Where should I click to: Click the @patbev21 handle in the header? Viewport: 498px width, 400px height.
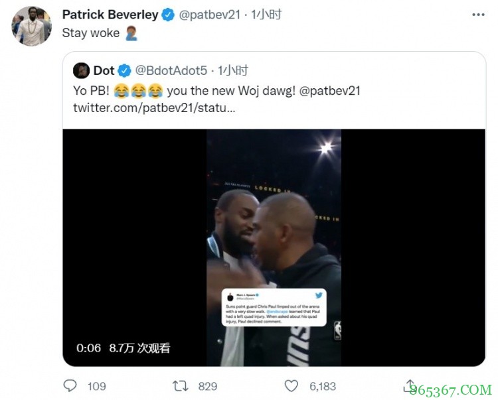tap(210, 15)
